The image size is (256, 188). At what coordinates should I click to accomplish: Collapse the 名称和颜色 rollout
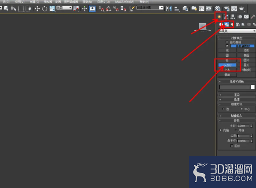click(x=237, y=81)
